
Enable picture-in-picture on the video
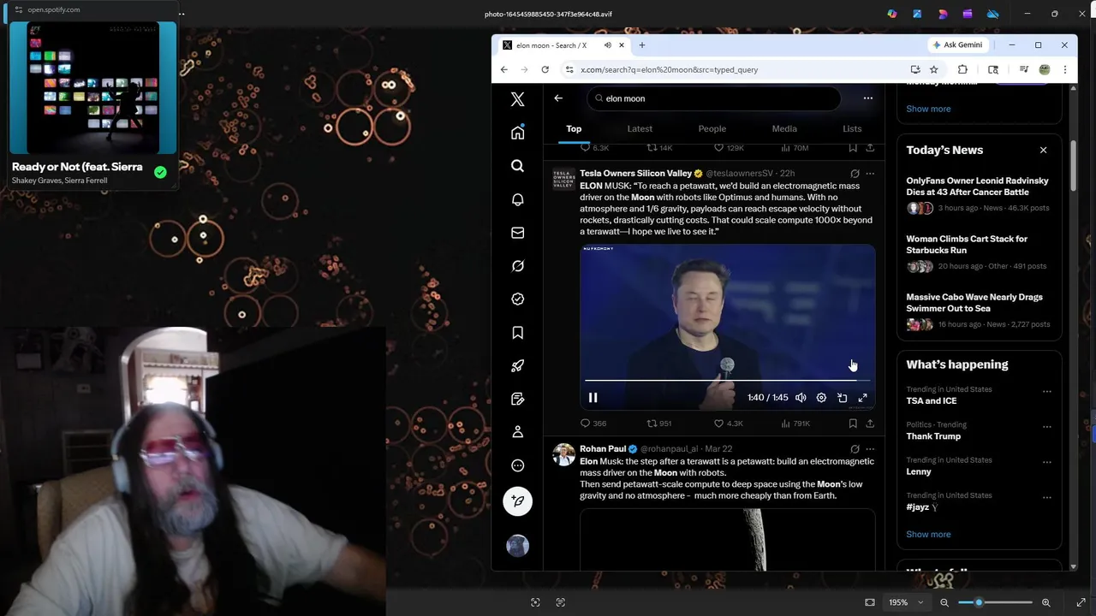(x=842, y=398)
